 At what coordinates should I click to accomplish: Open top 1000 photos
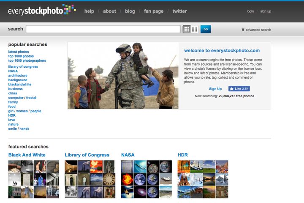tap(21, 56)
